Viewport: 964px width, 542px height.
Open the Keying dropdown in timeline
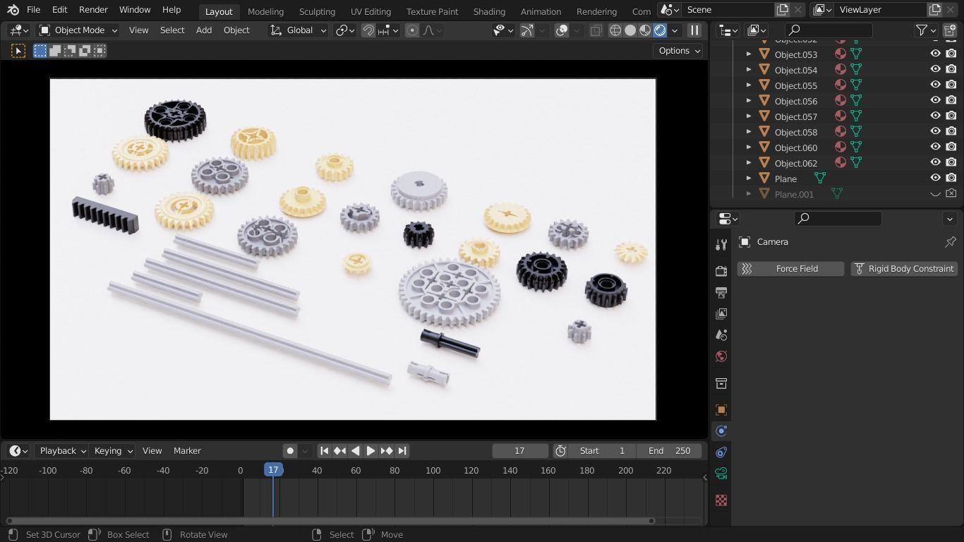coord(113,451)
